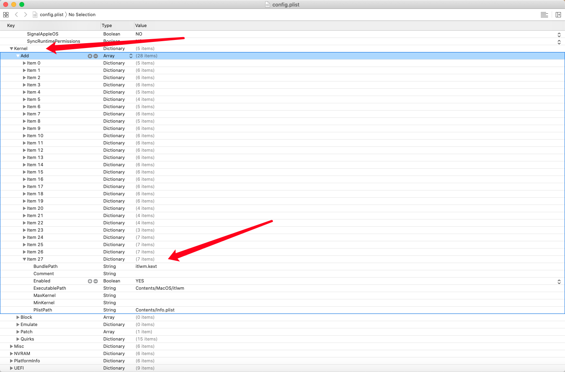Toggle the SignalAppleOS Boolean value
Viewport: 565px width, 372px height.
[559, 34]
